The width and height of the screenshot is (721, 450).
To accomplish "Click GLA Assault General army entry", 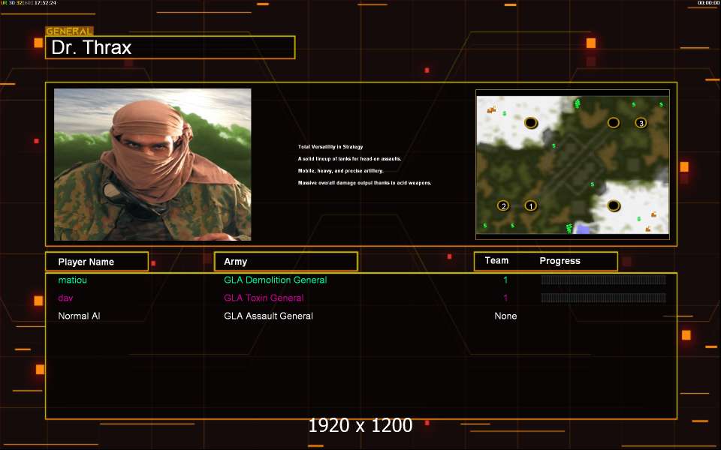I will (269, 316).
